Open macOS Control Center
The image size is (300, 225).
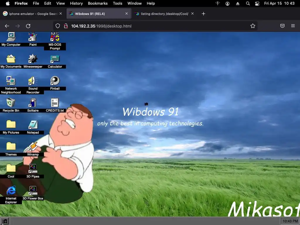coord(257,4)
